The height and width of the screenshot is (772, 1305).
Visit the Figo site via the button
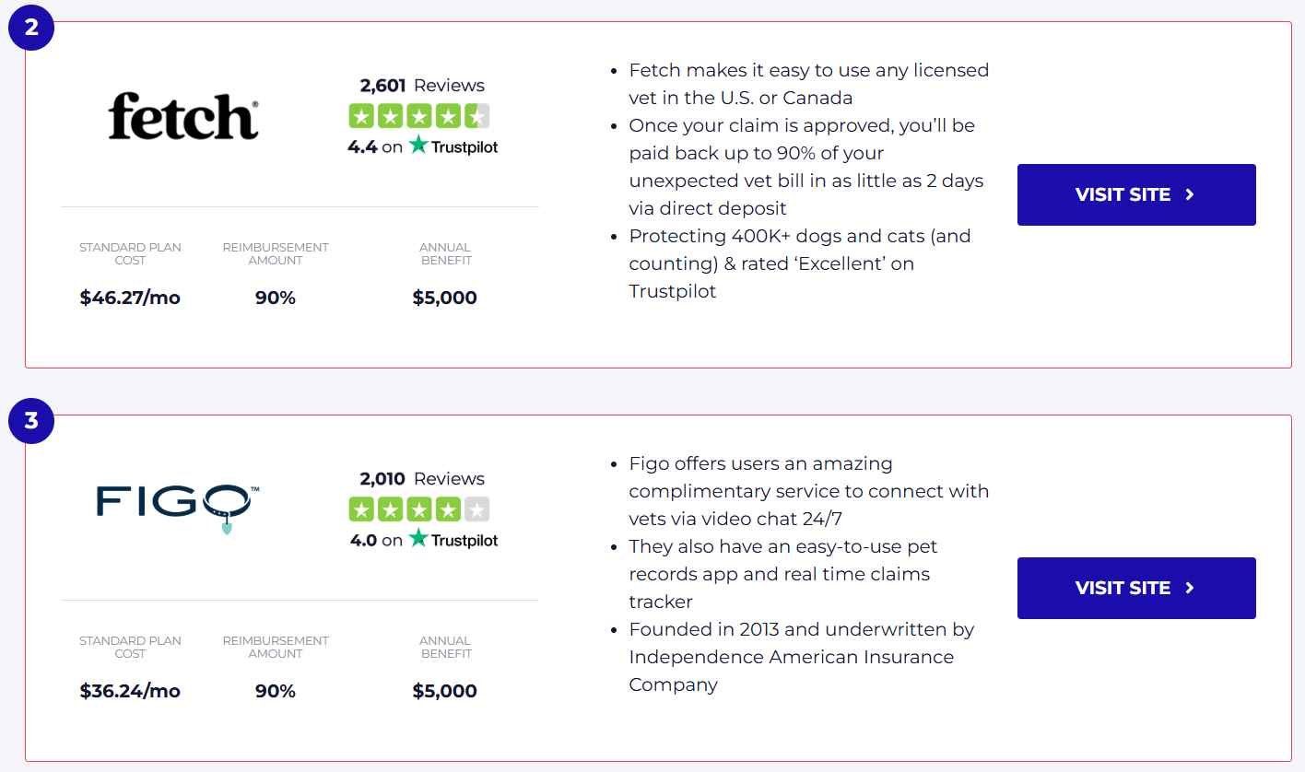point(1136,588)
